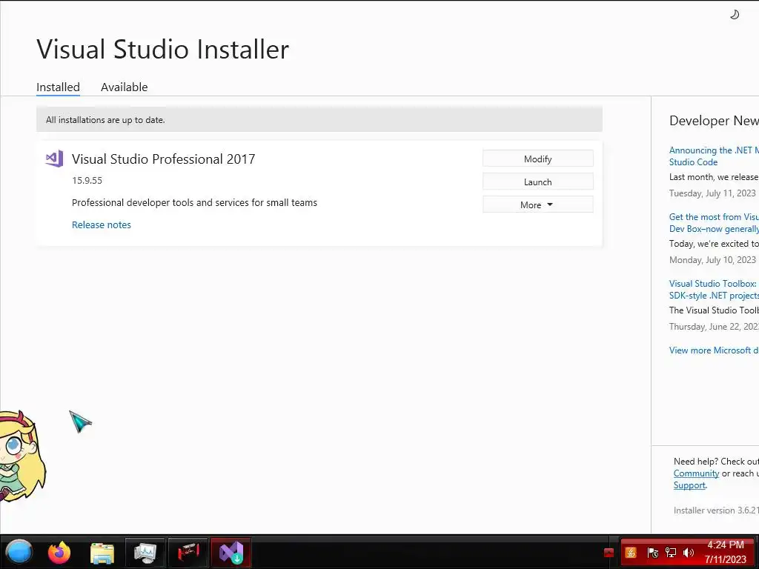Open the system monitor taskbar icon

pyautogui.click(x=145, y=553)
